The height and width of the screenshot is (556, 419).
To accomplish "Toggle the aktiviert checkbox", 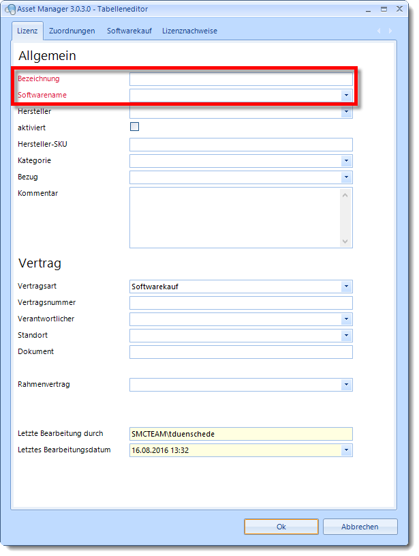I will click(x=135, y=127).
